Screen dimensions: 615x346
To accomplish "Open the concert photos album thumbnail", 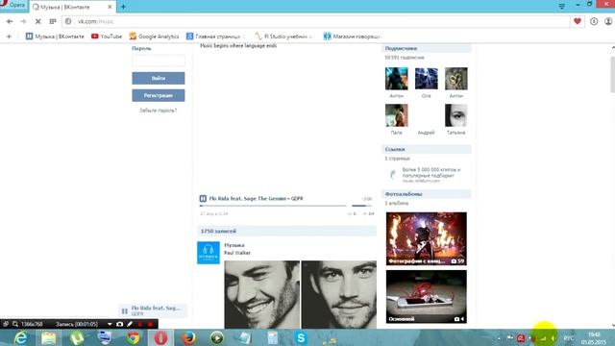I will [x=427, y=238].
